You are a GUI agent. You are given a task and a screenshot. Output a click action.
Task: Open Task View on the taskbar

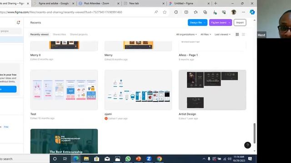click(65, 159)
